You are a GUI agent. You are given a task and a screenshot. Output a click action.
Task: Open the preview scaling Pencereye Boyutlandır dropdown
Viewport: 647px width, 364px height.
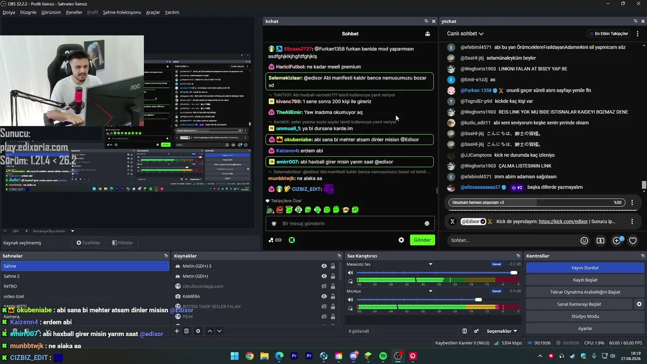click(x=53, y=231)
